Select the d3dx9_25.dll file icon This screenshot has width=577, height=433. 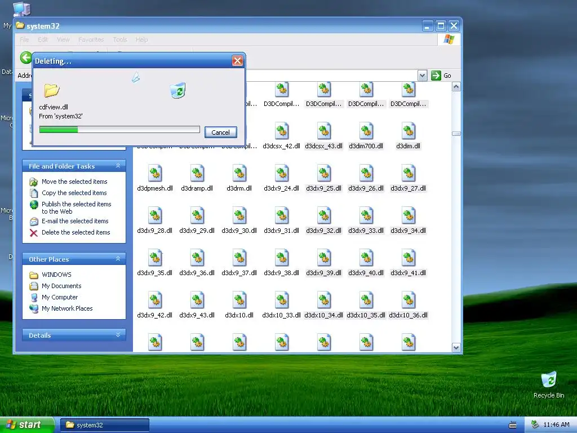pyautogui.click(x=324, y=173)
